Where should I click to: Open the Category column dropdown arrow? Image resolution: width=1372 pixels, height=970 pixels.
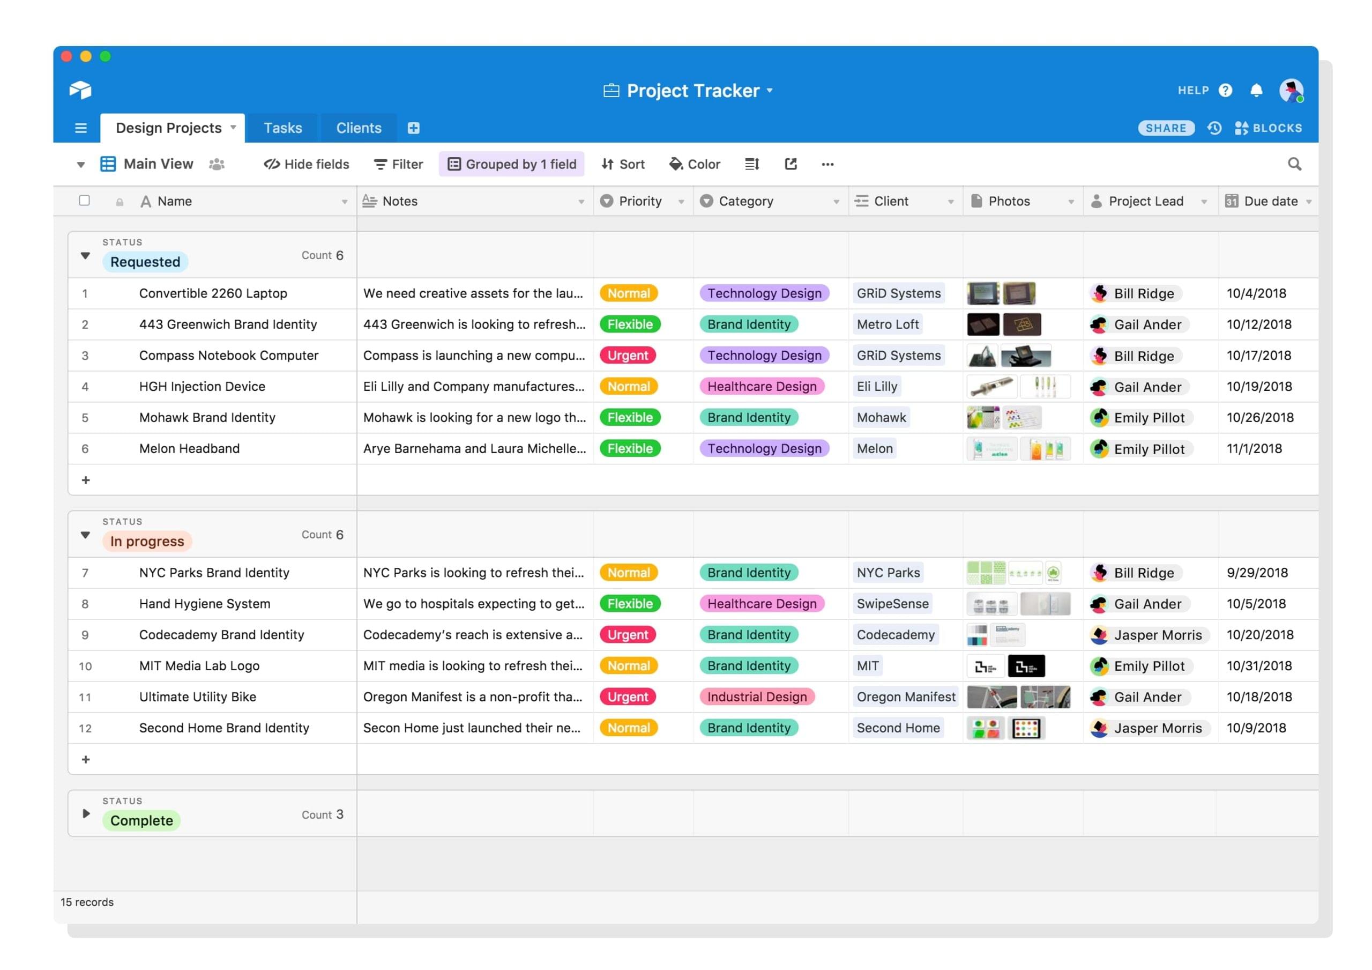click(x=837, y=202)
